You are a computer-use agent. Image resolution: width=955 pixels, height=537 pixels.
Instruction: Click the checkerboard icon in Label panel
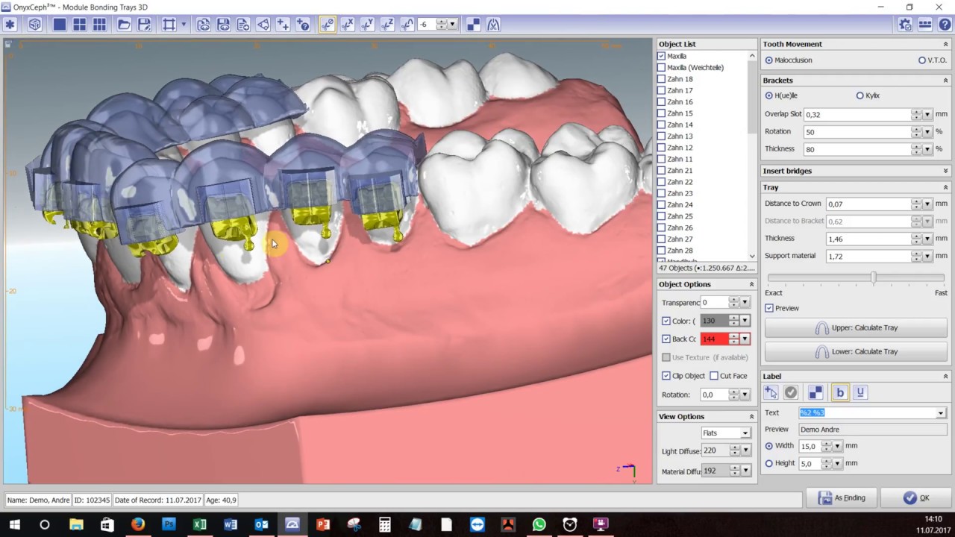815,392
